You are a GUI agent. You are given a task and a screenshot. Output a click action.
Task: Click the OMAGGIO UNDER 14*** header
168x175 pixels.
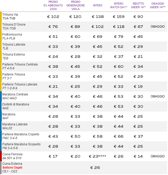(158, 5)
